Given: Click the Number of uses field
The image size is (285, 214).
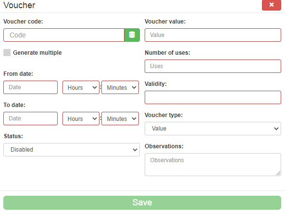Looking at the screenshot, I should pos(213,66).
